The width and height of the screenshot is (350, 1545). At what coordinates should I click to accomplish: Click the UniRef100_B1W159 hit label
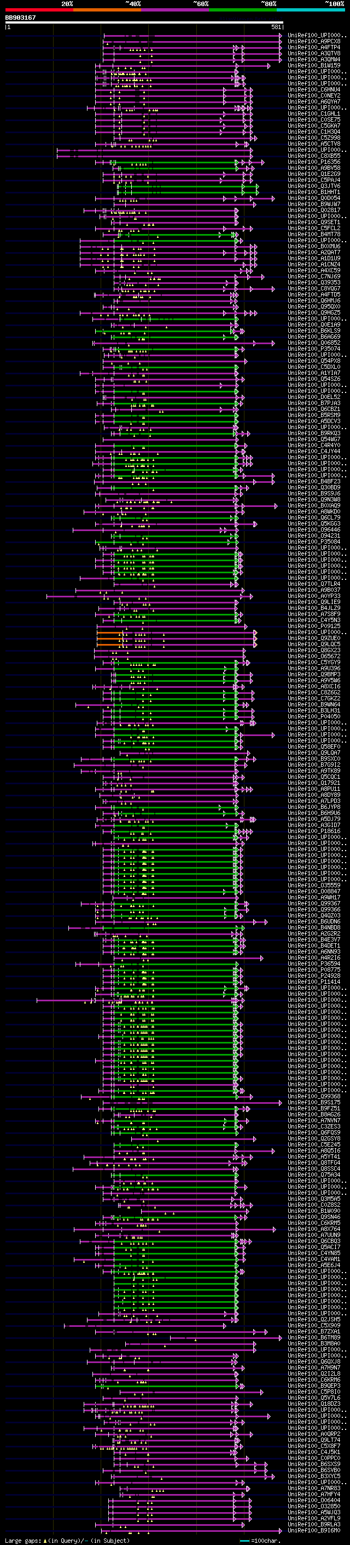click(x=314, y=65)
